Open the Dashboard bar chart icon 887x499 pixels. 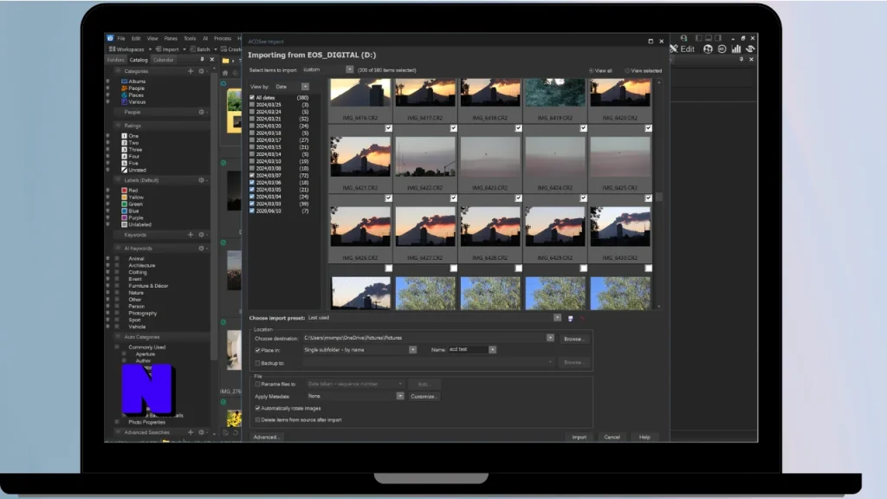click(x=736, y=49)
